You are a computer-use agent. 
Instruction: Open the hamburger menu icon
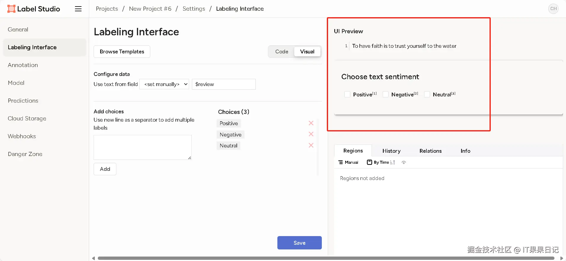click(x=78, y=9)
